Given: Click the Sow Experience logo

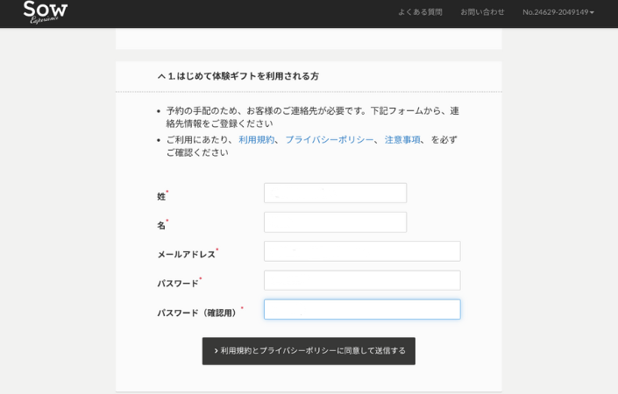Looking at the screenshot, I should point(46,11).
